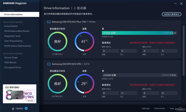Click the 931GB total capacity text
Image resolution: width=186 pixels, height=112 pixels.
(x=107, y=37)
